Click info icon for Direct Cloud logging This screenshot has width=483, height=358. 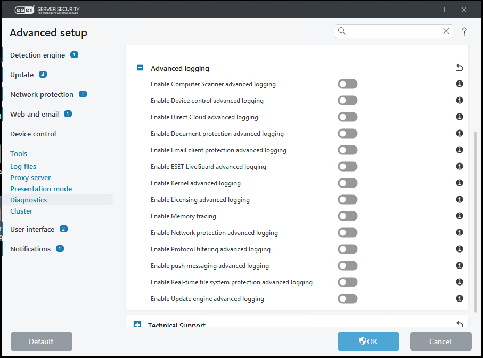tap(460, 117)
